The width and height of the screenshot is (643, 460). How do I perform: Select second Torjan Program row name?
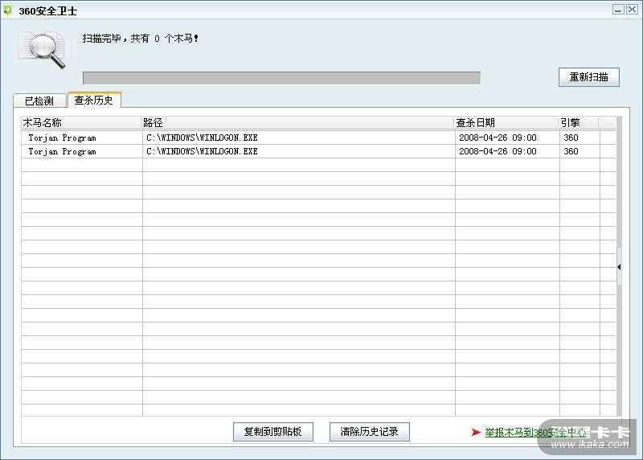62,151
